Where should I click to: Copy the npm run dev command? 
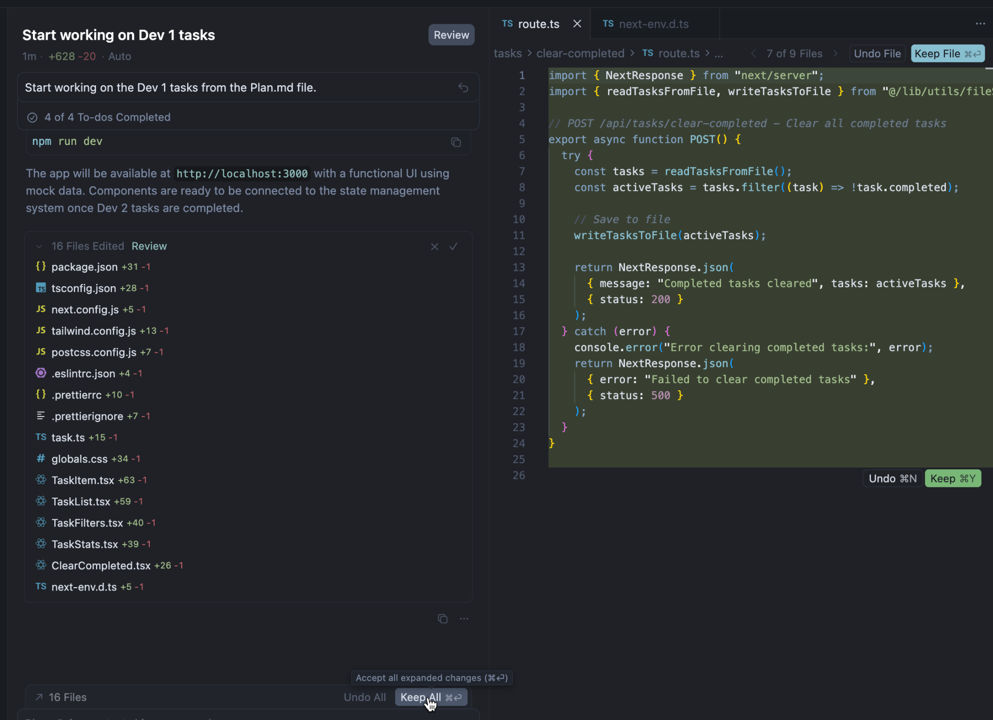[456, 142]
